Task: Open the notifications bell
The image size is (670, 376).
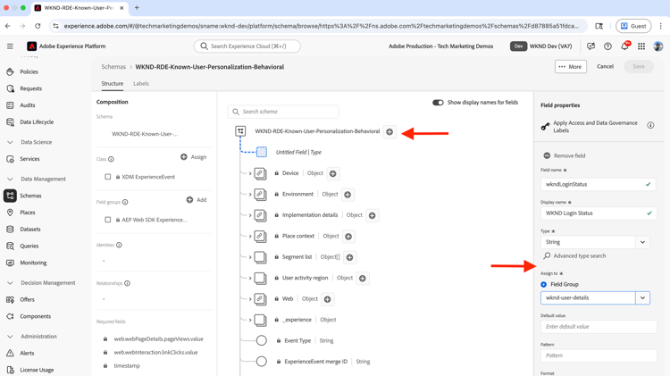Action: coord(624,46)
